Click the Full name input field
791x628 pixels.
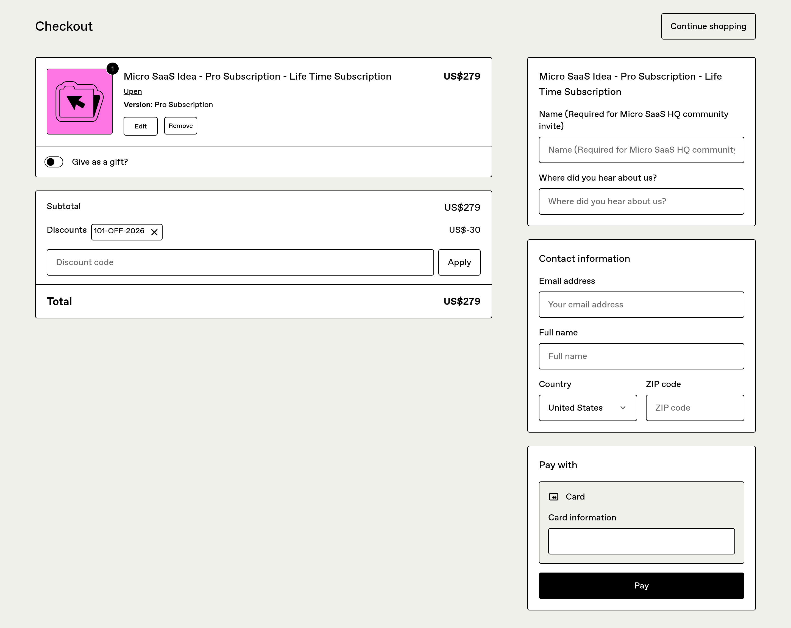click(641, 356)
